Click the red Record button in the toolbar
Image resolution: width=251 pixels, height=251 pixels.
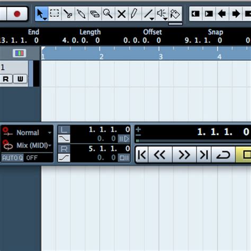click(17, 14)
